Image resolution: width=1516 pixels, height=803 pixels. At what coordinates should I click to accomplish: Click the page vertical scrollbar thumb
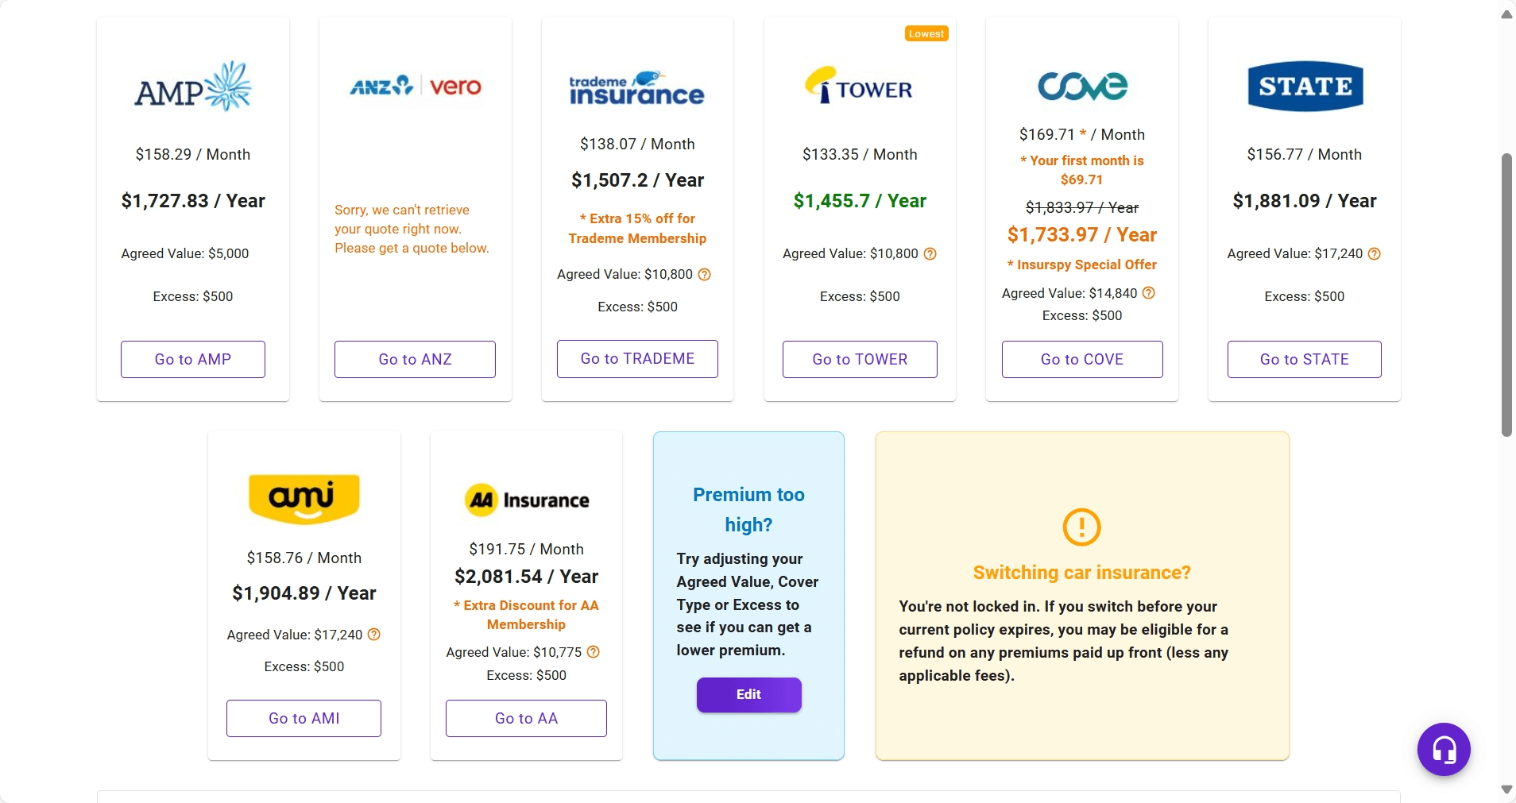(x=1506, y=295)
